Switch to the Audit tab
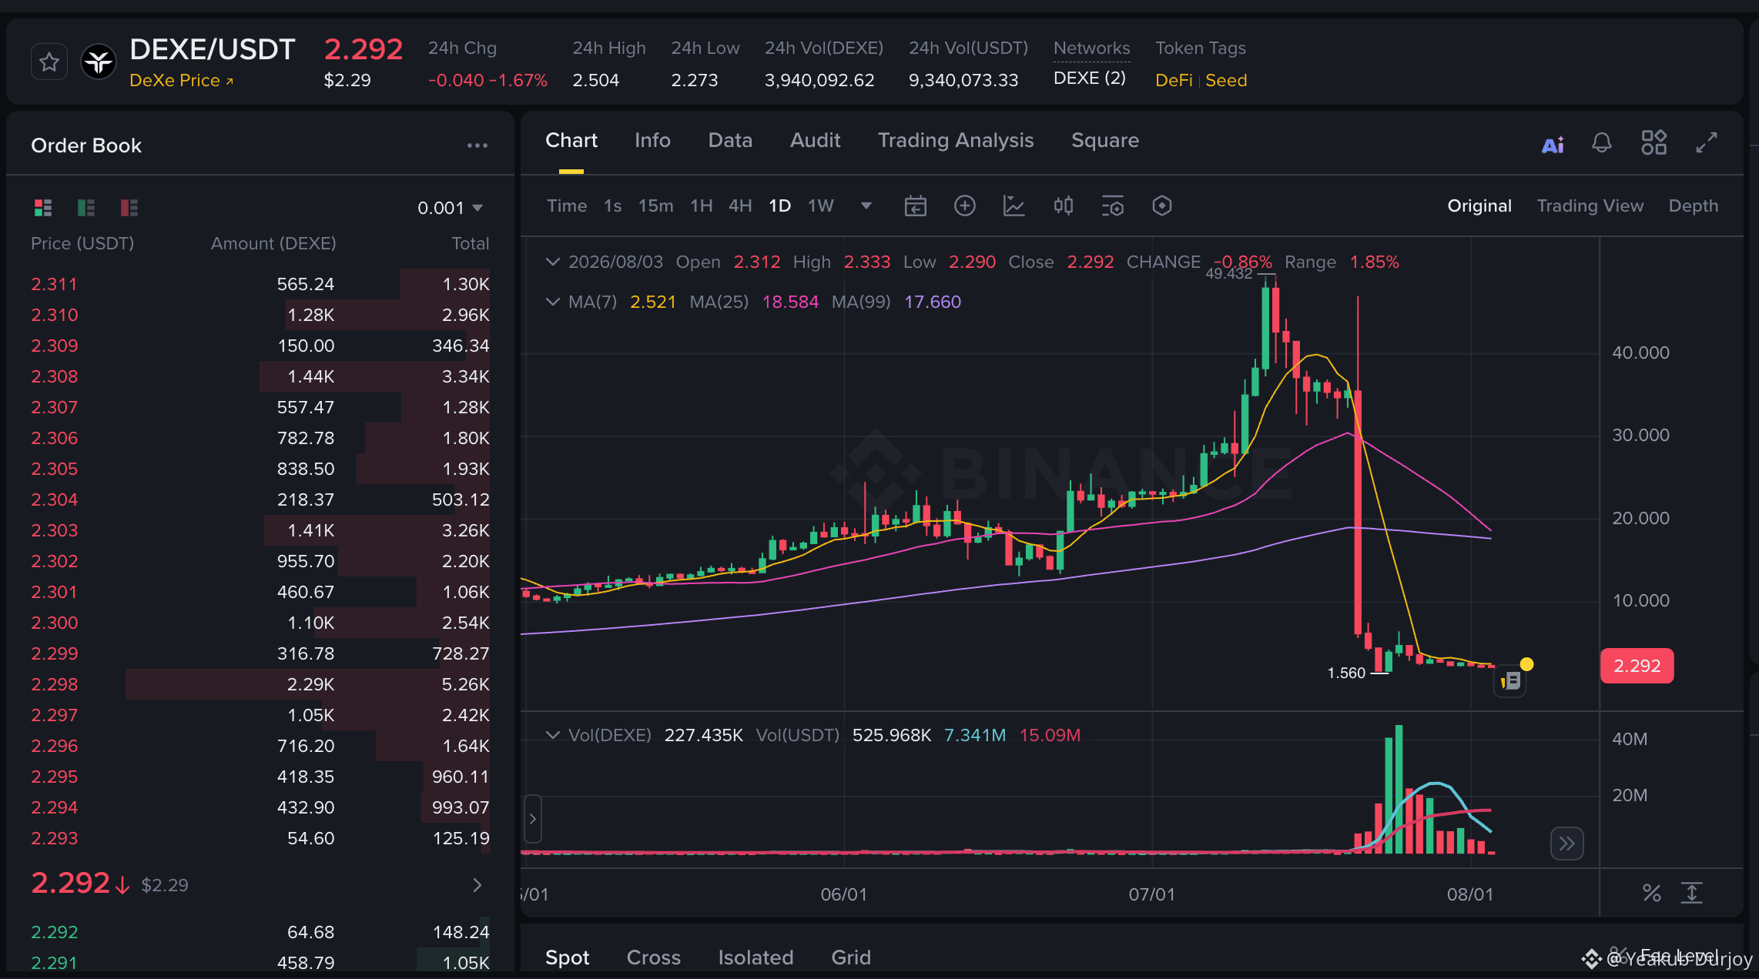The height and width of the screenshot is (979, 1759). 815,140
